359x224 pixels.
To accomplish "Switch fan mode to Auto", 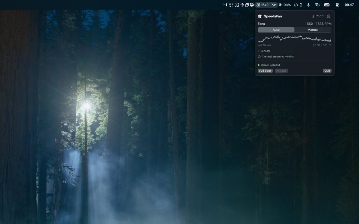I will [276, 30].
